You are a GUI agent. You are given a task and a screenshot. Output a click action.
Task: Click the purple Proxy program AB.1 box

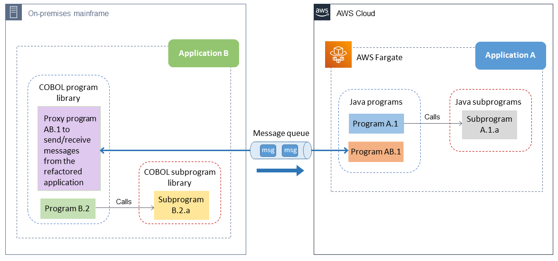(69, 149)
